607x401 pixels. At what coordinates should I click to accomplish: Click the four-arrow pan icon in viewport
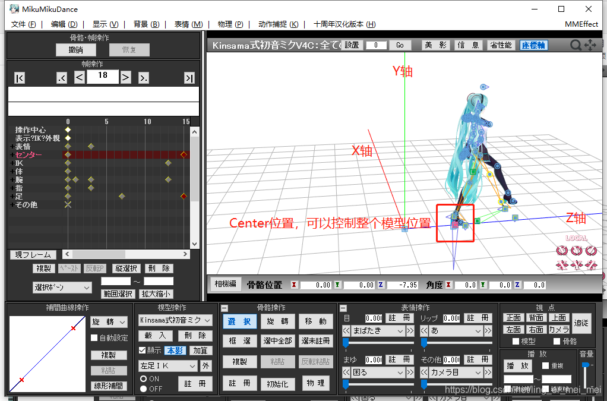pos(590,45)
